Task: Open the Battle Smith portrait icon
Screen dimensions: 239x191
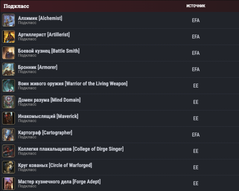Action: coord(9,53)
